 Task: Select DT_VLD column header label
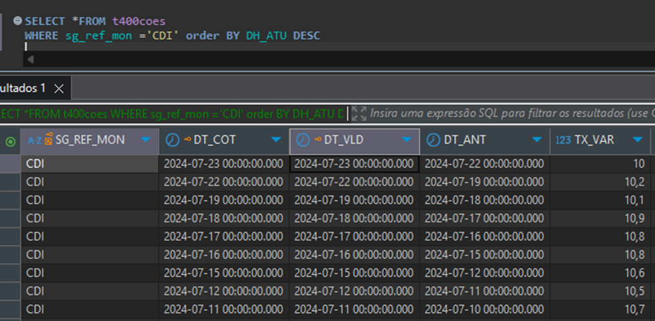(x=344, y=140)
